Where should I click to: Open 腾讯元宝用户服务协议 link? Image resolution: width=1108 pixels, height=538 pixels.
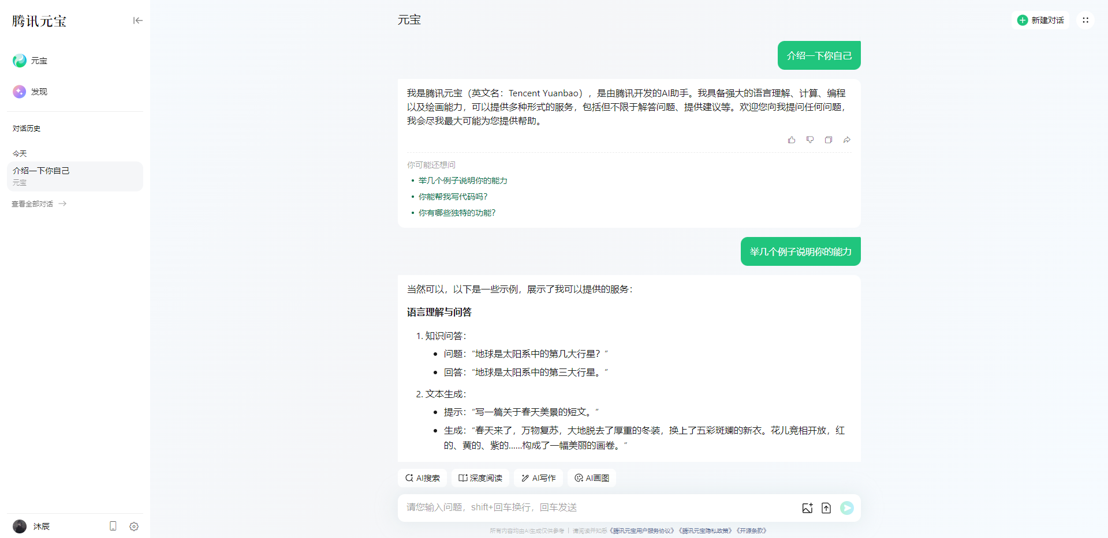click(x=641, y=531)
